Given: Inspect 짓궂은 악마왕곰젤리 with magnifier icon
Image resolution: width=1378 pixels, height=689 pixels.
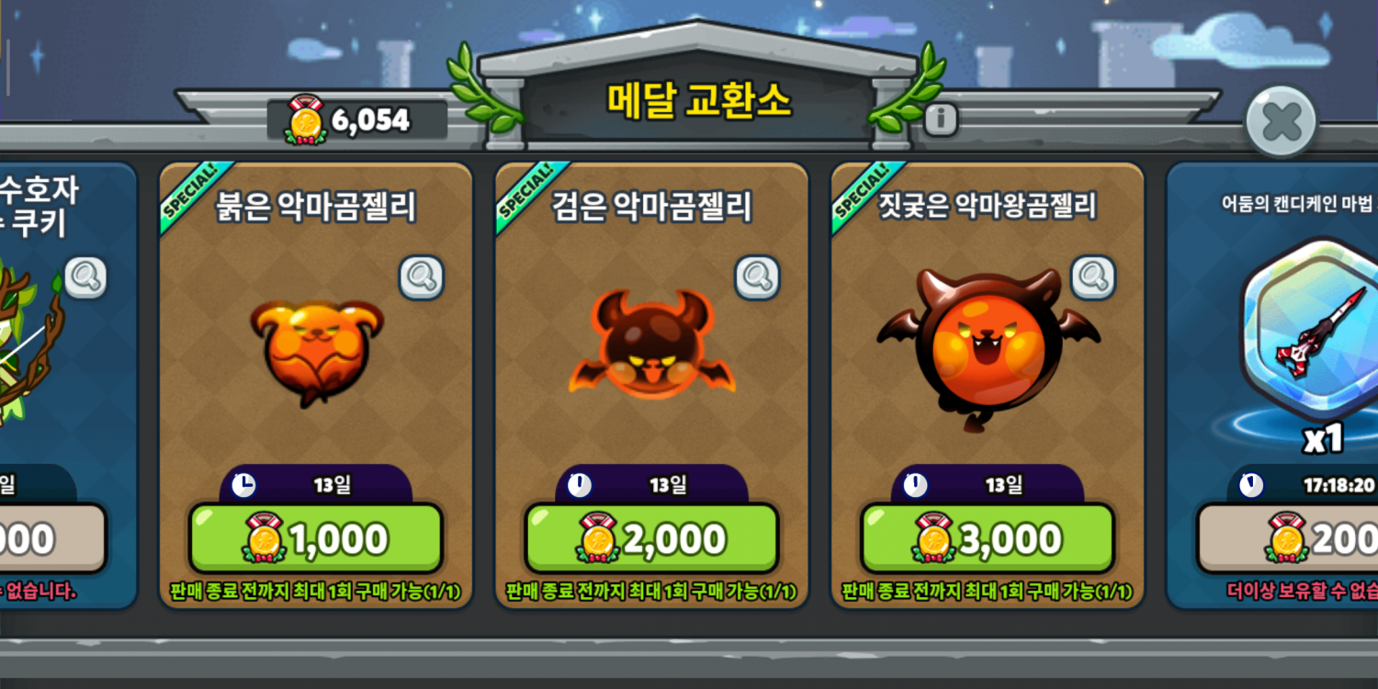Looking at the screenshot, I should pyautogui.click(x=1093, y=277).
